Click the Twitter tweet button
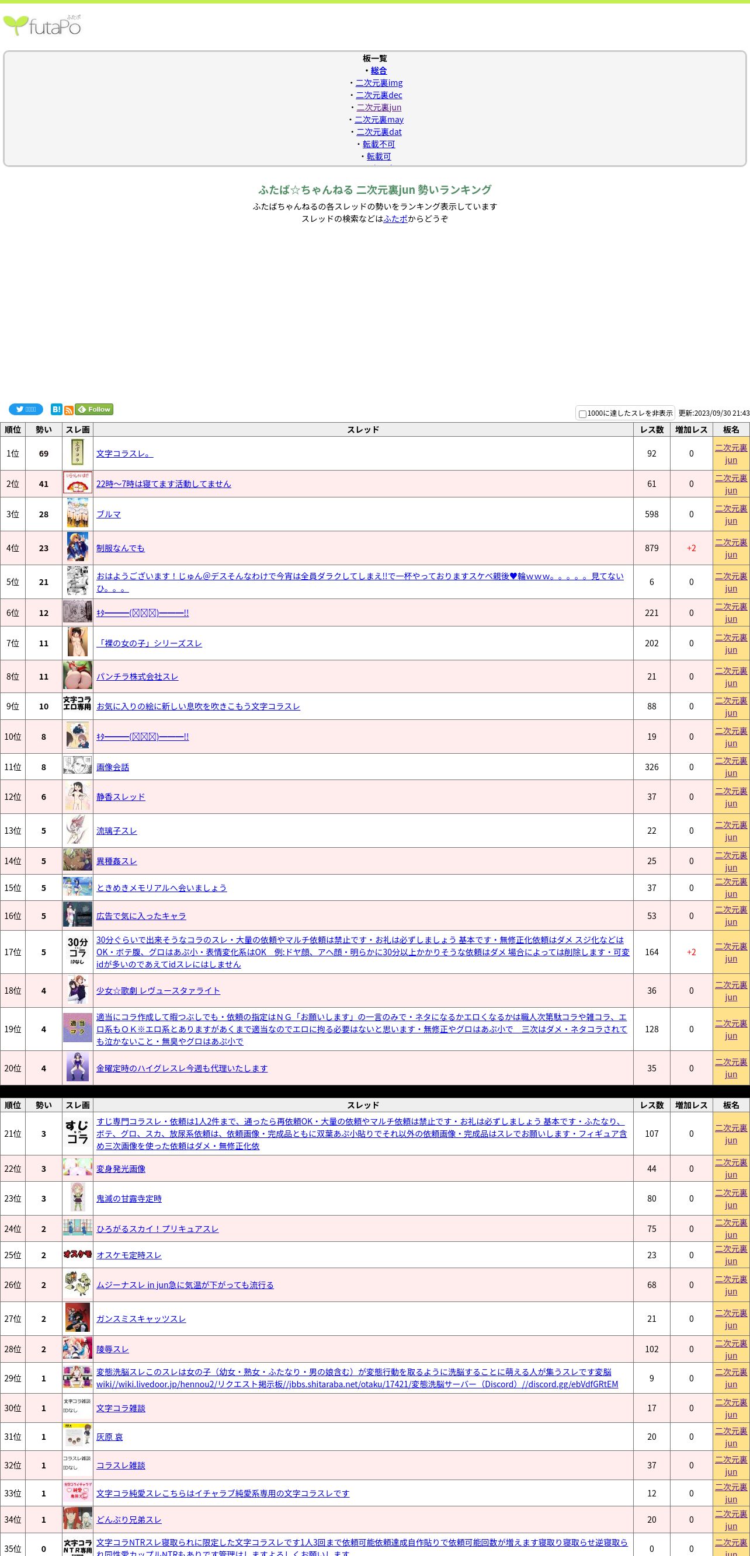Viewport: 750px width, 1556px height. (25, 409)
